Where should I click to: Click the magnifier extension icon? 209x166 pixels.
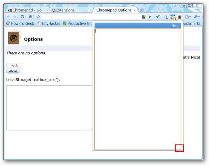tap(166, 17)
